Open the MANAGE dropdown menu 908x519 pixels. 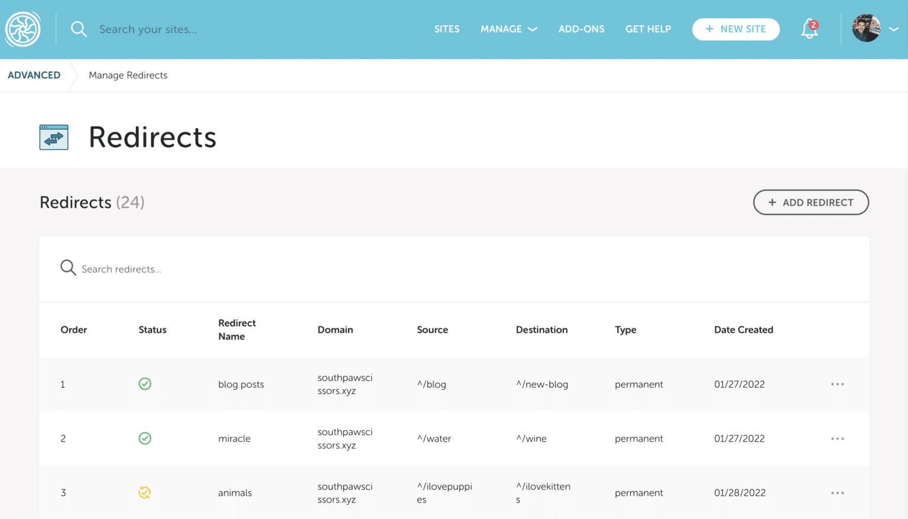508,29
